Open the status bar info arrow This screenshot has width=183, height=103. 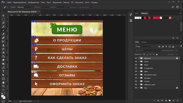pos(38,101)
